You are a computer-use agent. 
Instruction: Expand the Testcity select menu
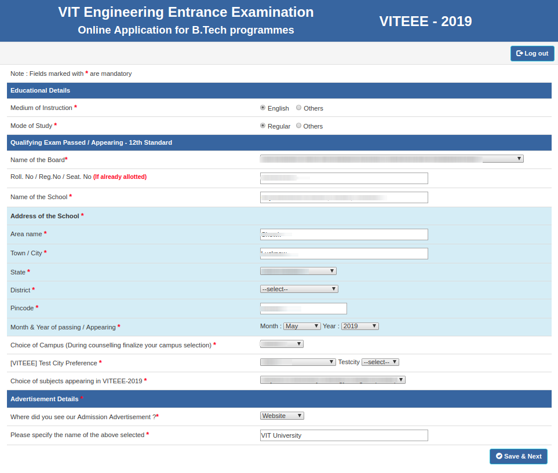coord(380,361)
